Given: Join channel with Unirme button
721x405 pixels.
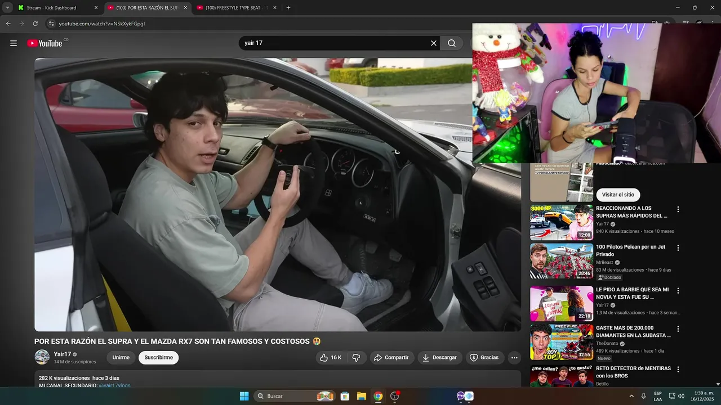Looking at the screenshot, I should click(x=121, y=358).
